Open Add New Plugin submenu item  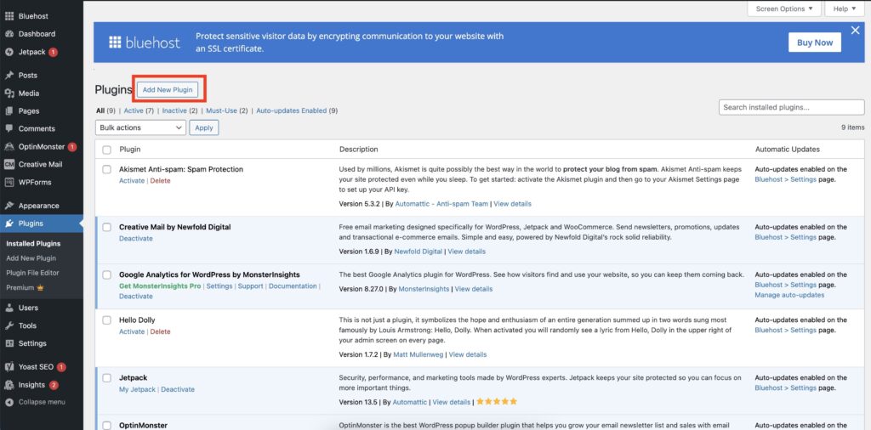[x=31, y=258]
